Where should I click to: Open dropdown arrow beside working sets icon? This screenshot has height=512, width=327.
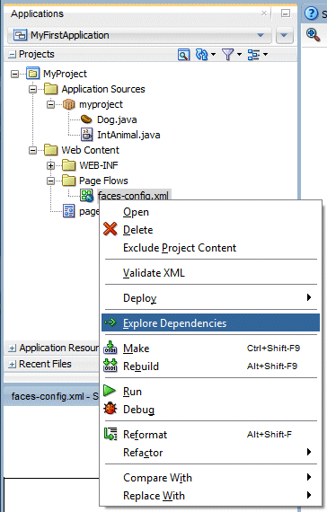click(265, 54)
